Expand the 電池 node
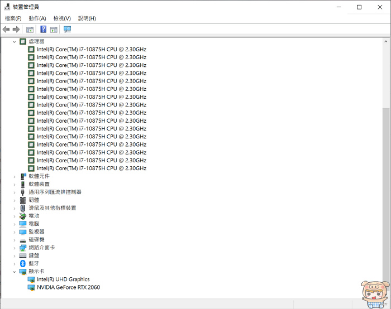Screen dimensions: 391x309 pos(14,216)
